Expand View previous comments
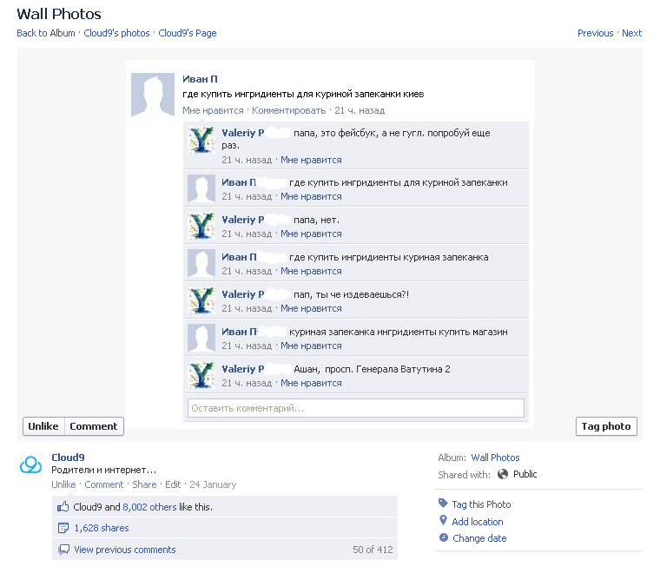The width and height of the screenshot is (660, 573). click(x=124, y=550)
